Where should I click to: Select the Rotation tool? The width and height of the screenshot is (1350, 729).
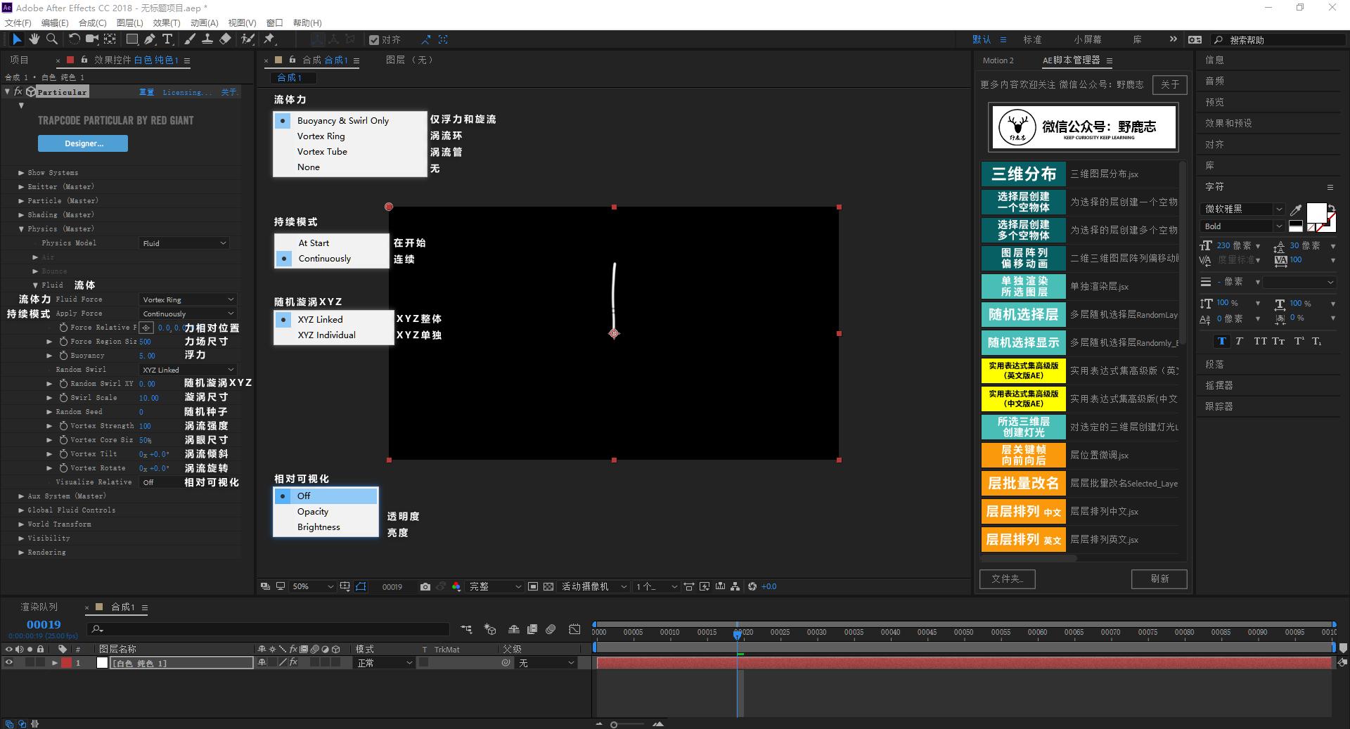[x=74, y=39]
